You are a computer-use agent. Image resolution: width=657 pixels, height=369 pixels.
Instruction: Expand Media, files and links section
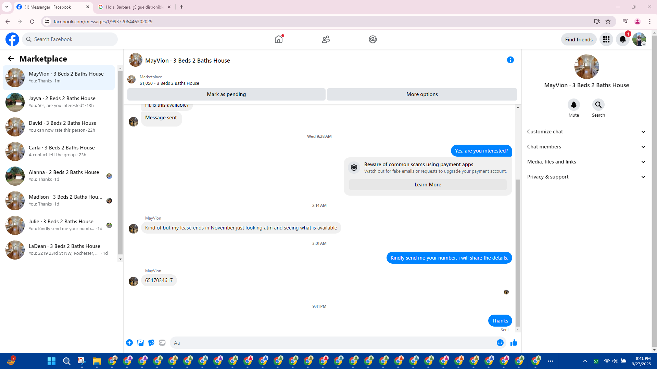pyautogui.click(x=586, y=162)
